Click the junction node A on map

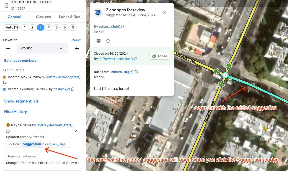pos(225,75)
